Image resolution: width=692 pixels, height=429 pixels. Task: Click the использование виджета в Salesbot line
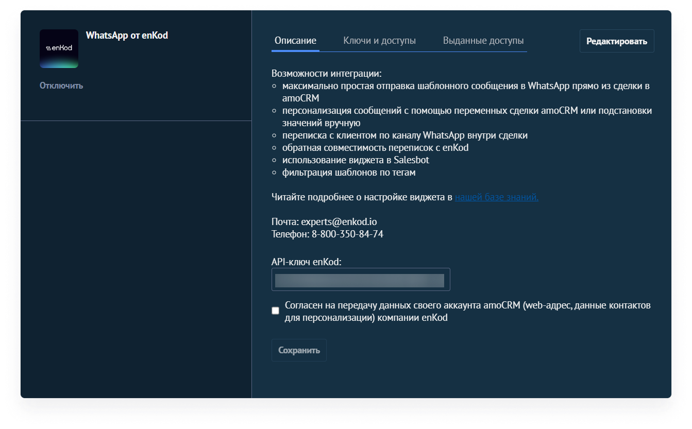[x=356, y=160]
